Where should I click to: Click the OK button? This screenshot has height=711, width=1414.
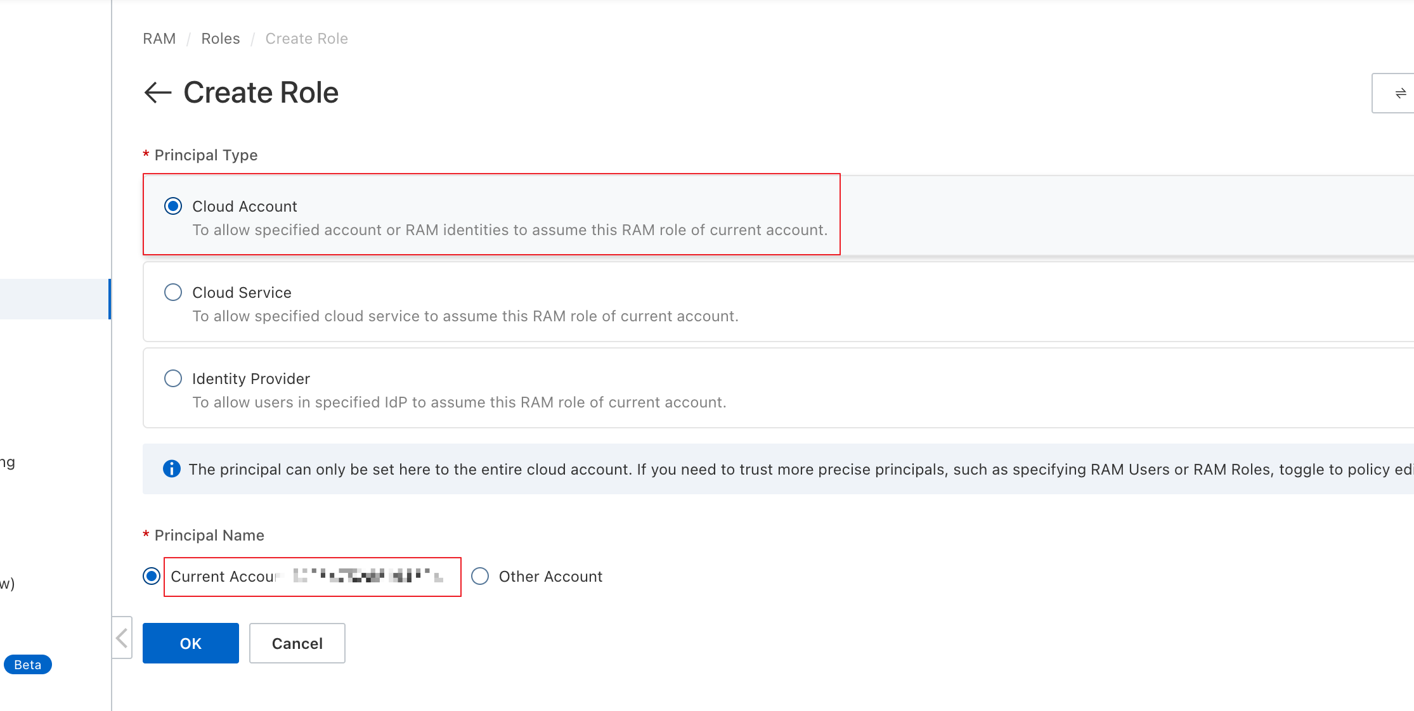click(x=190, y=643)
